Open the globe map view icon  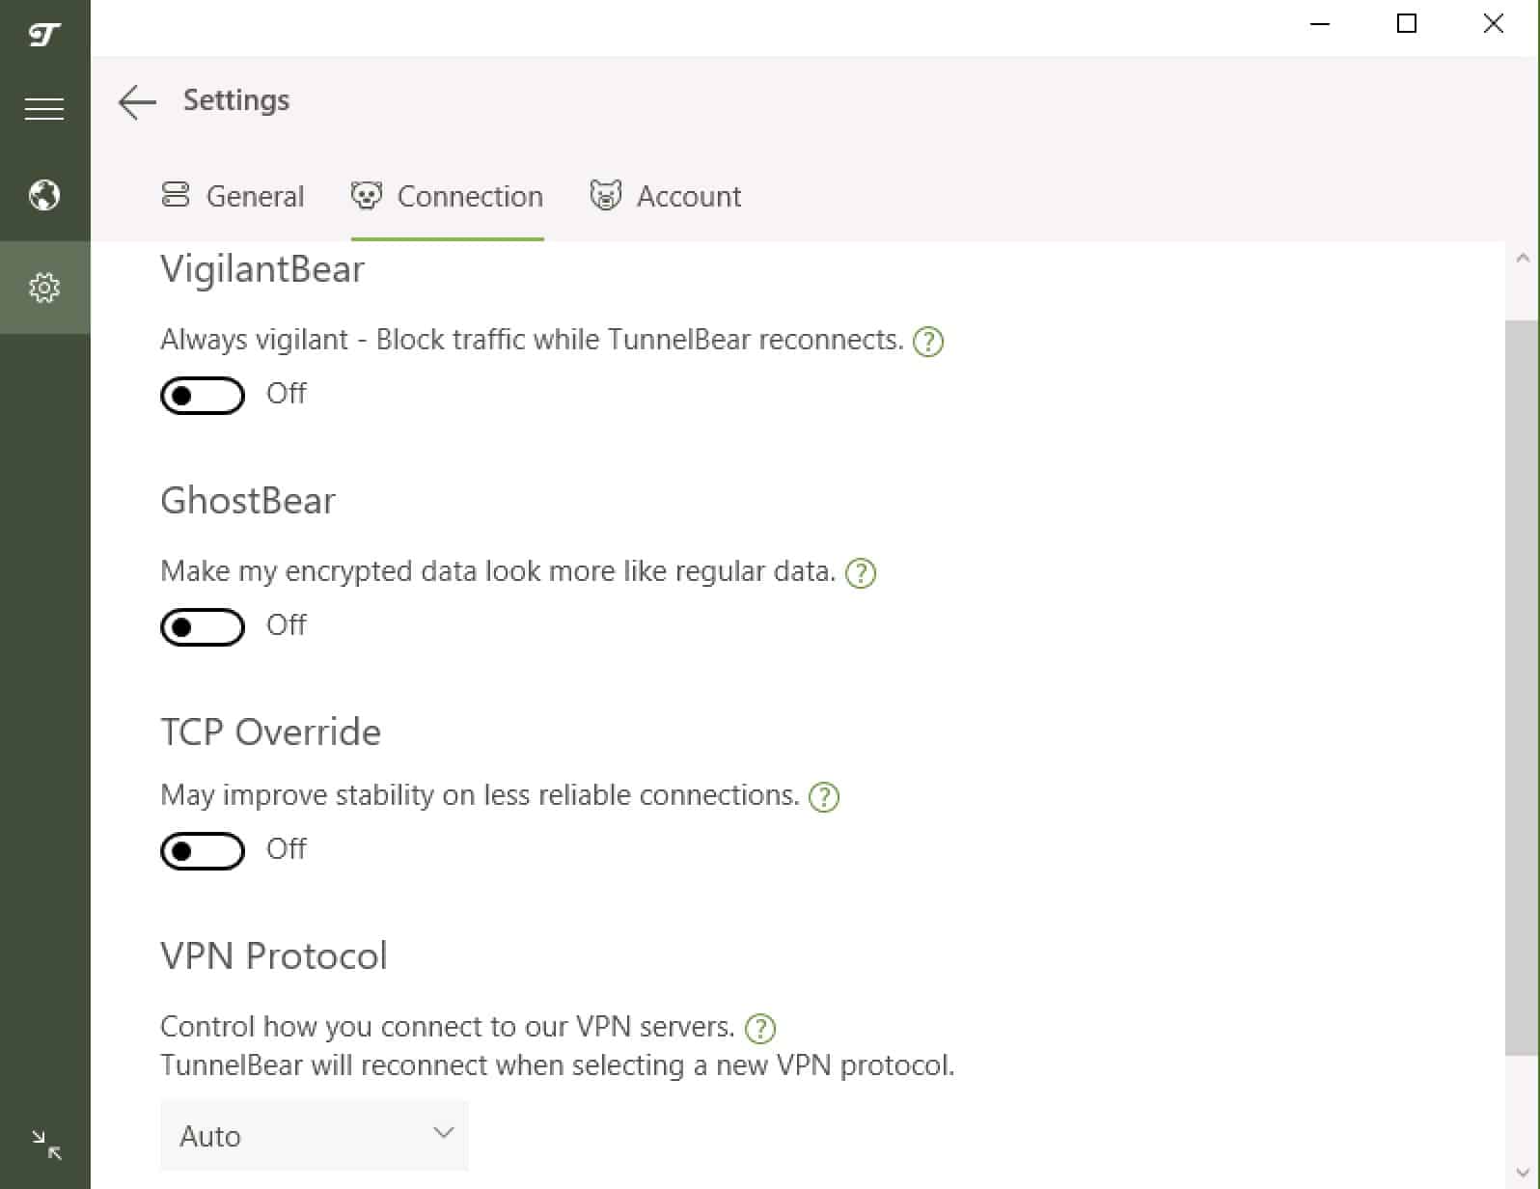coord(44,195)
